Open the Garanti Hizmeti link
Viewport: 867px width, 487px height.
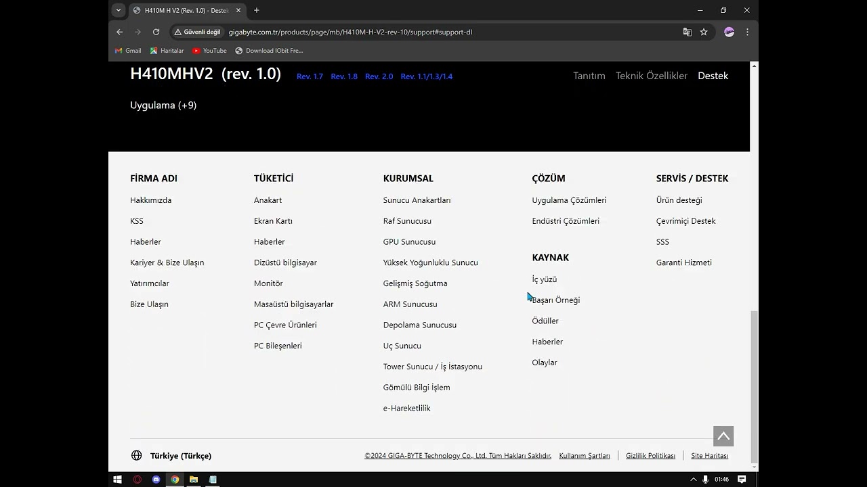tap(684, 262)
